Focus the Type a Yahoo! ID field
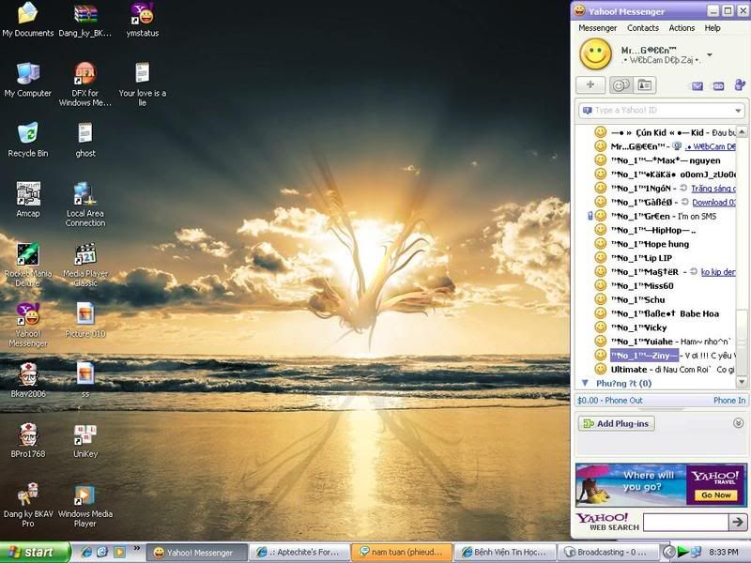The height and width of the screenshot is (563, 751). point(661,111)
